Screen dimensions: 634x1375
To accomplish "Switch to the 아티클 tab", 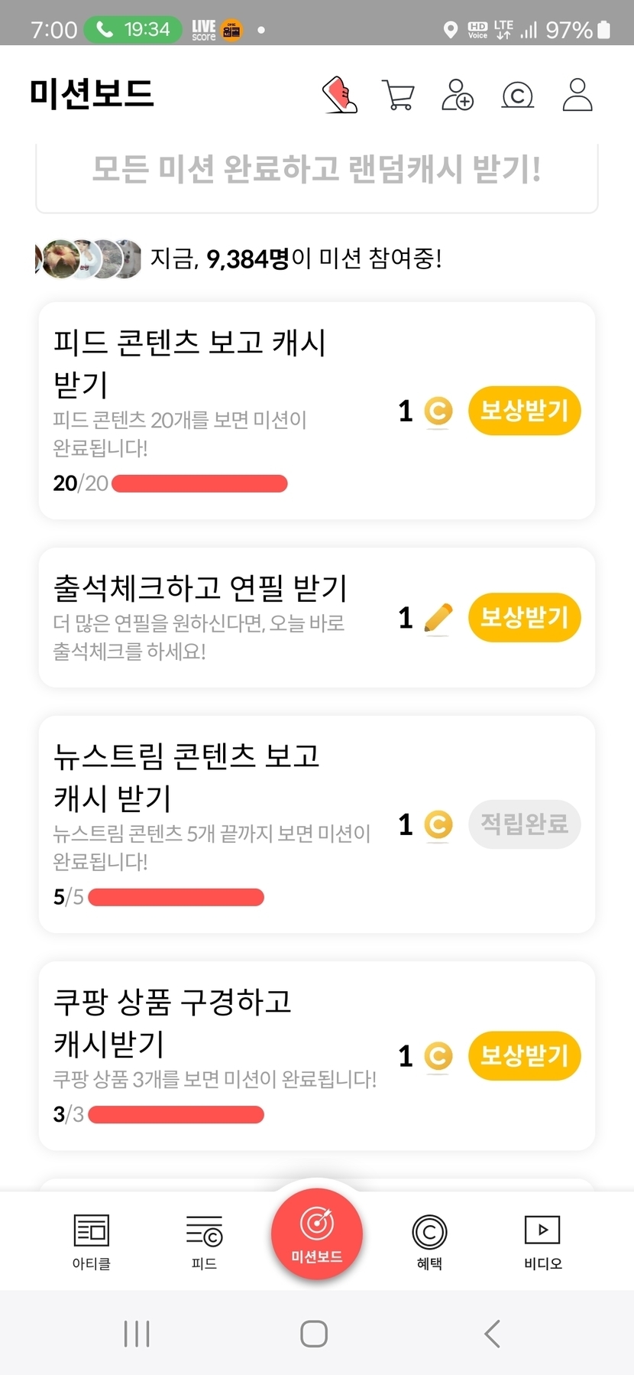I will pos(92,1240).
